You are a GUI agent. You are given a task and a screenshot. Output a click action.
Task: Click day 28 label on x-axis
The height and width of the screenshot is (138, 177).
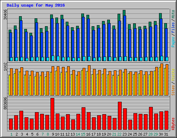[150, 134]
